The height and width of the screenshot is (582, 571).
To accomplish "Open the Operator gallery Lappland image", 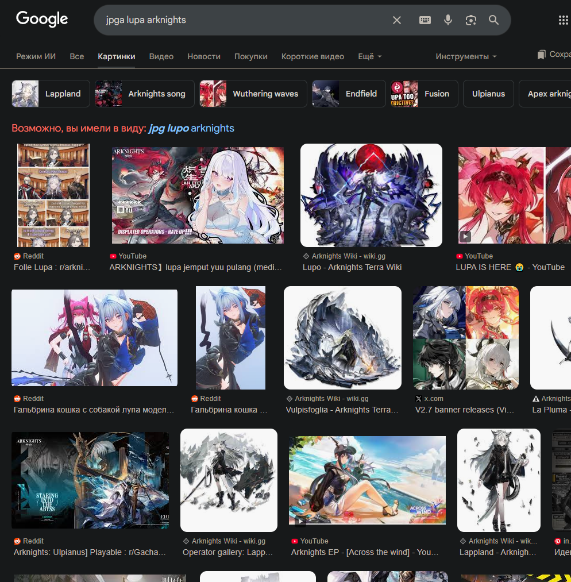I will (229, 480).
